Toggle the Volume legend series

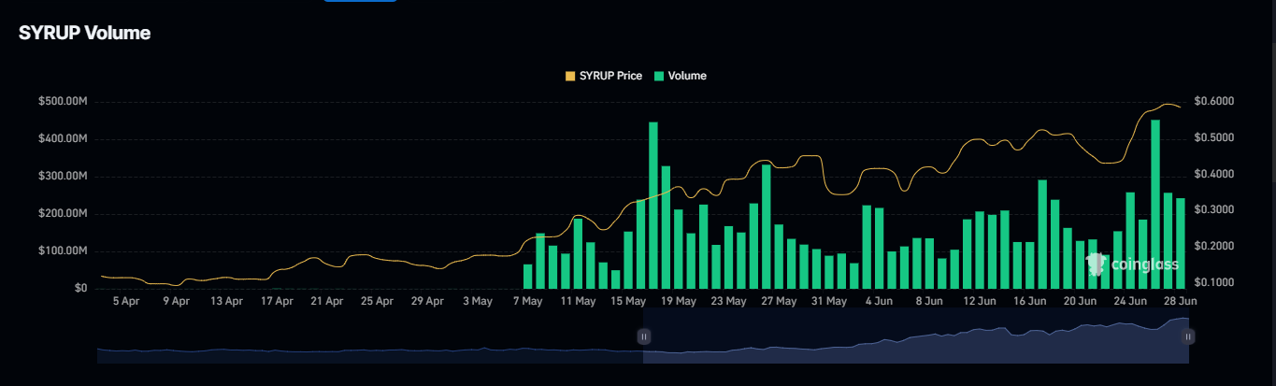point(681,76)
